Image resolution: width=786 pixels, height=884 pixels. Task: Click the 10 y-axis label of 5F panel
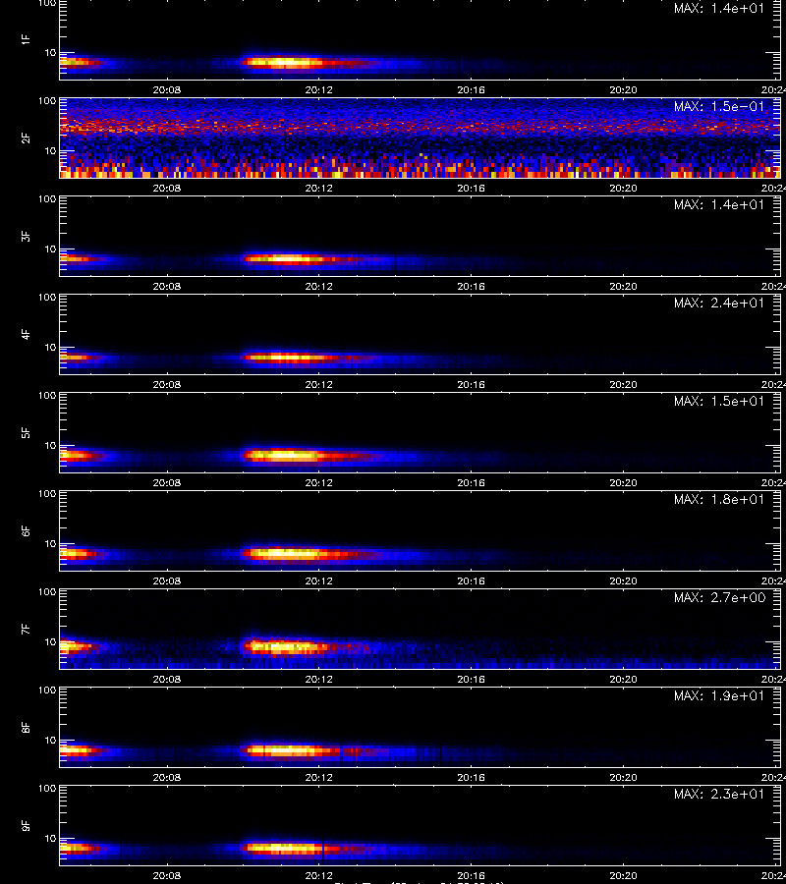pos(50,445)
